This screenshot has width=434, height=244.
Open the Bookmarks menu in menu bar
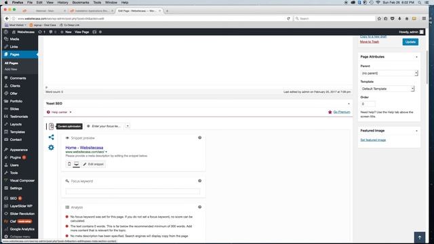click(81, 3)
